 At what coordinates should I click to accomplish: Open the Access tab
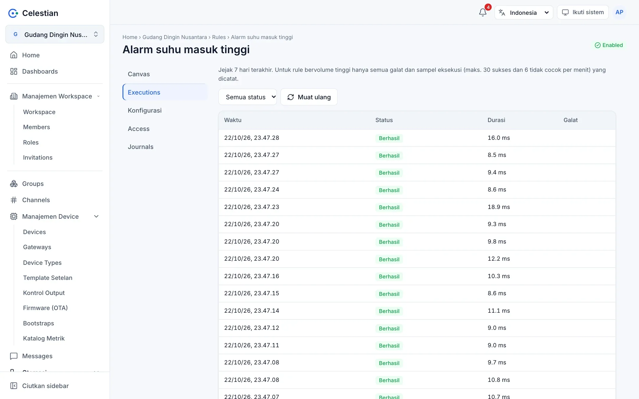pyautogui.click(x=165, y=129)
